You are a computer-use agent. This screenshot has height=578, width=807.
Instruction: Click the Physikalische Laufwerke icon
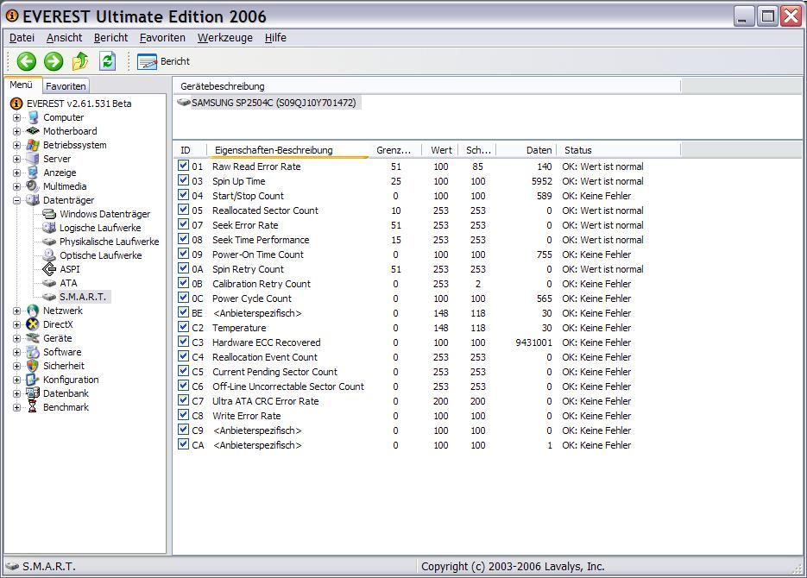pyautogui.click(x=49, y=242)
